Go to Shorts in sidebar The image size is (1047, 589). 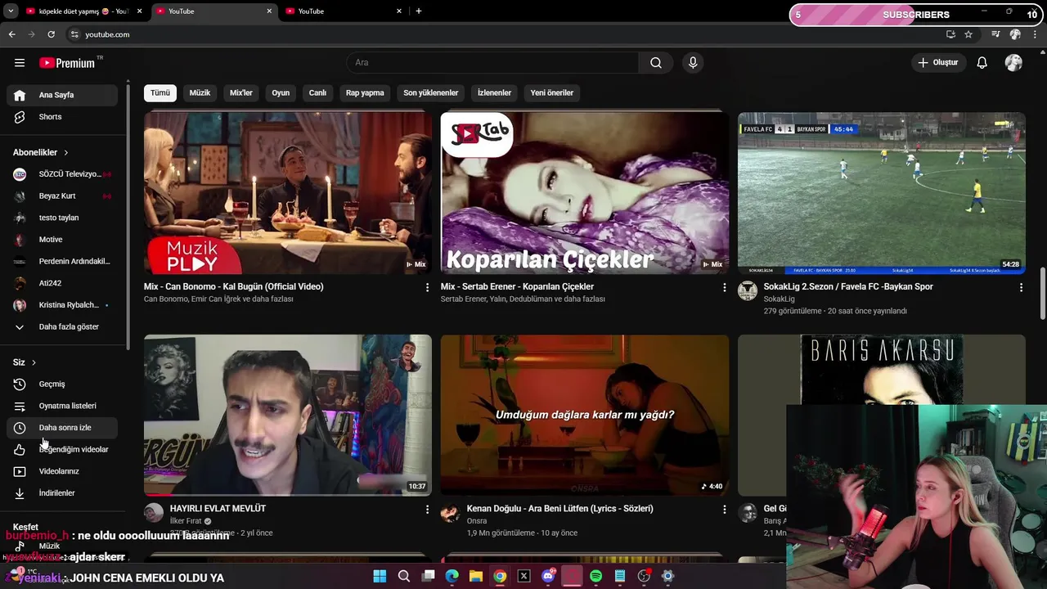tap(62, 117)
